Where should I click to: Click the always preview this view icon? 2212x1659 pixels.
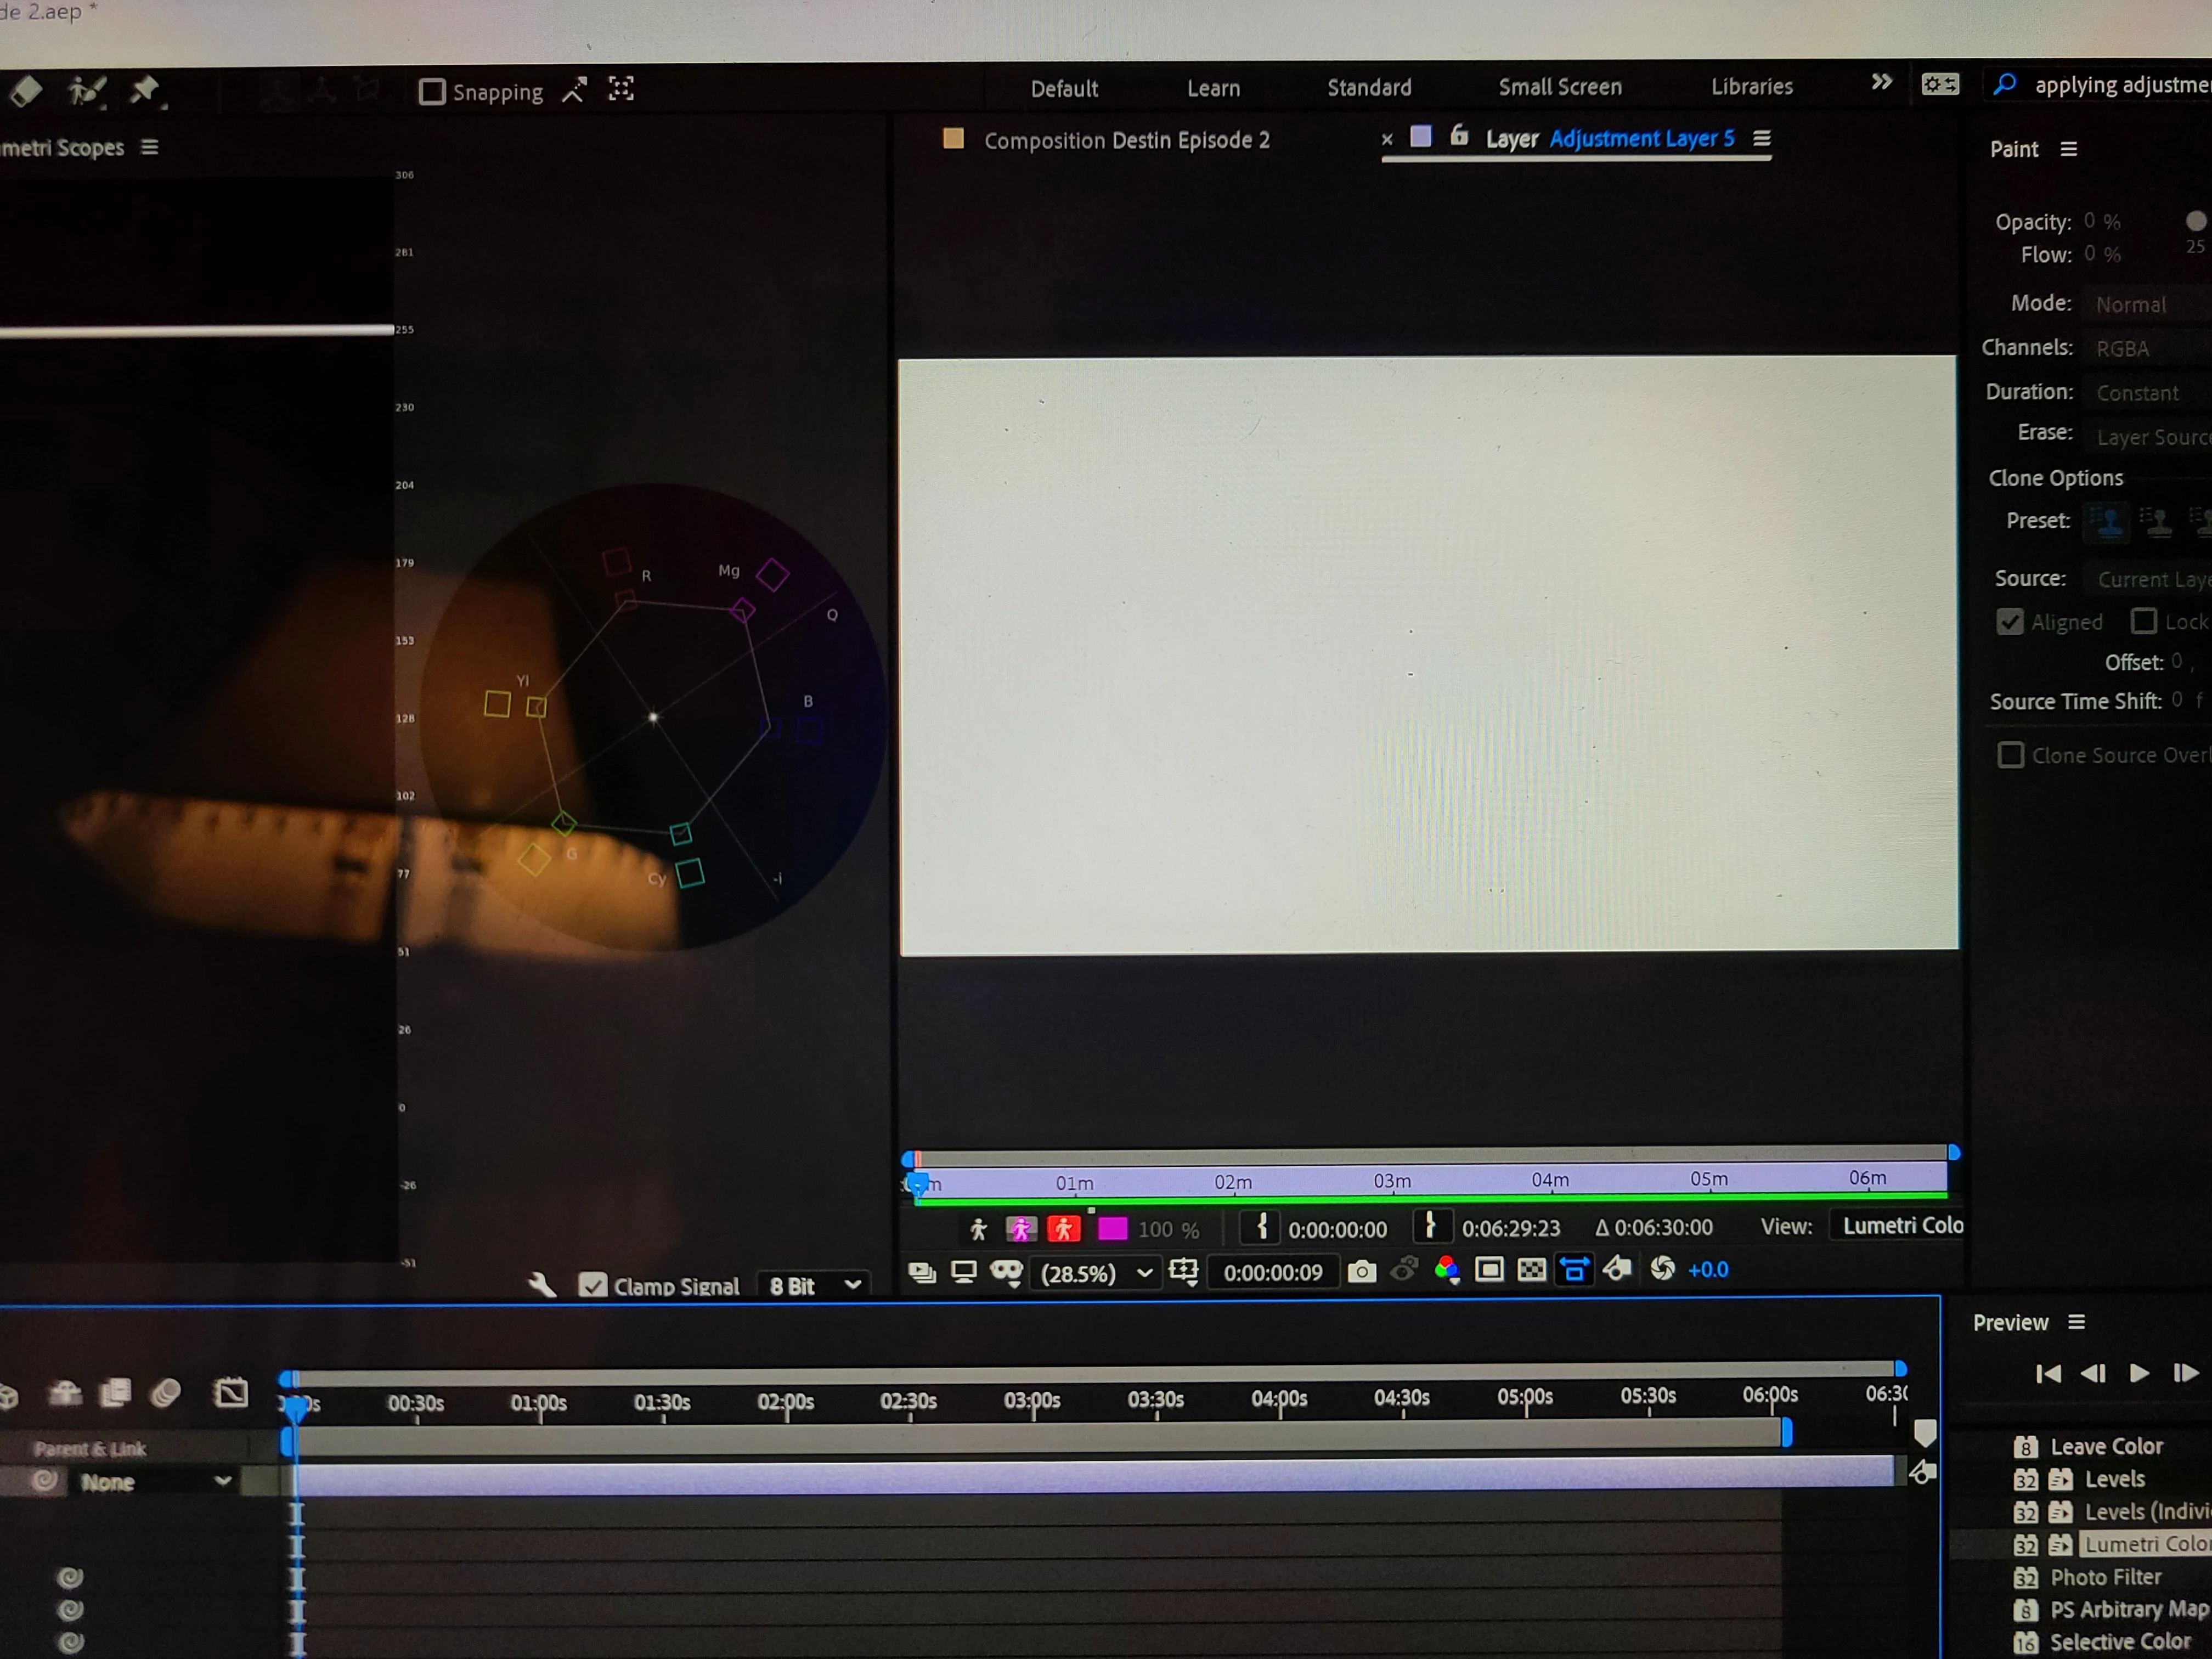pos(921,1272)
